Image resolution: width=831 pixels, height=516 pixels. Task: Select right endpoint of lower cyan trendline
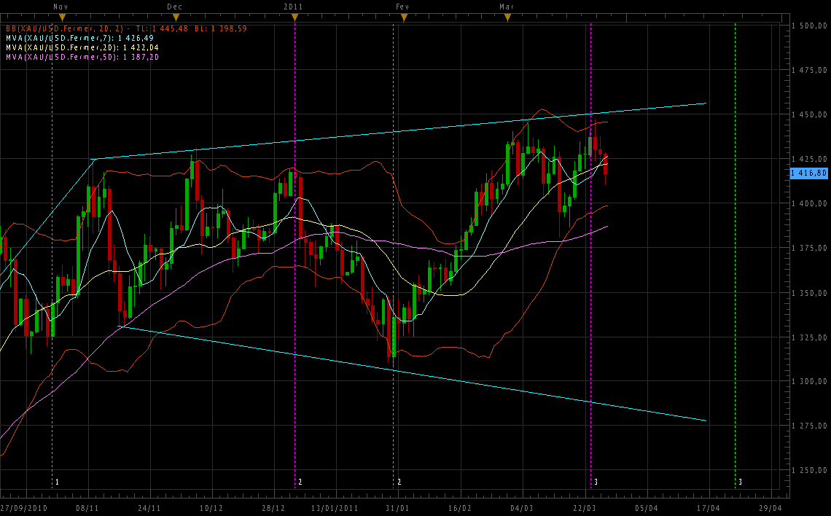(706, 421)
